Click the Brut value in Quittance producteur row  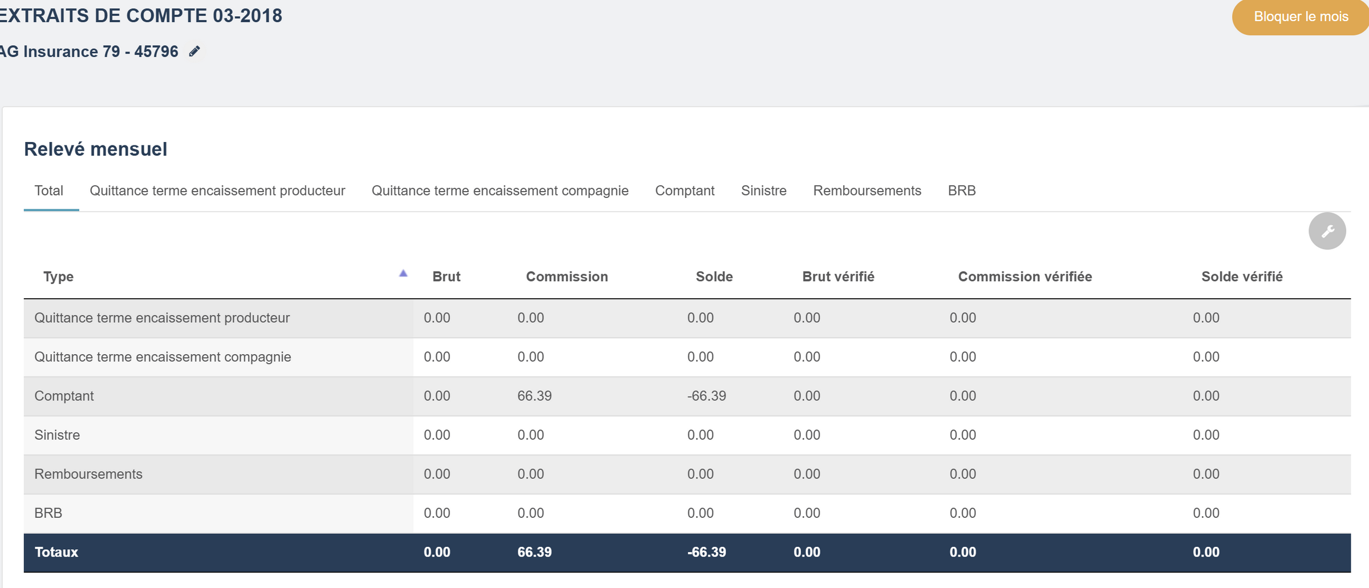437,318
